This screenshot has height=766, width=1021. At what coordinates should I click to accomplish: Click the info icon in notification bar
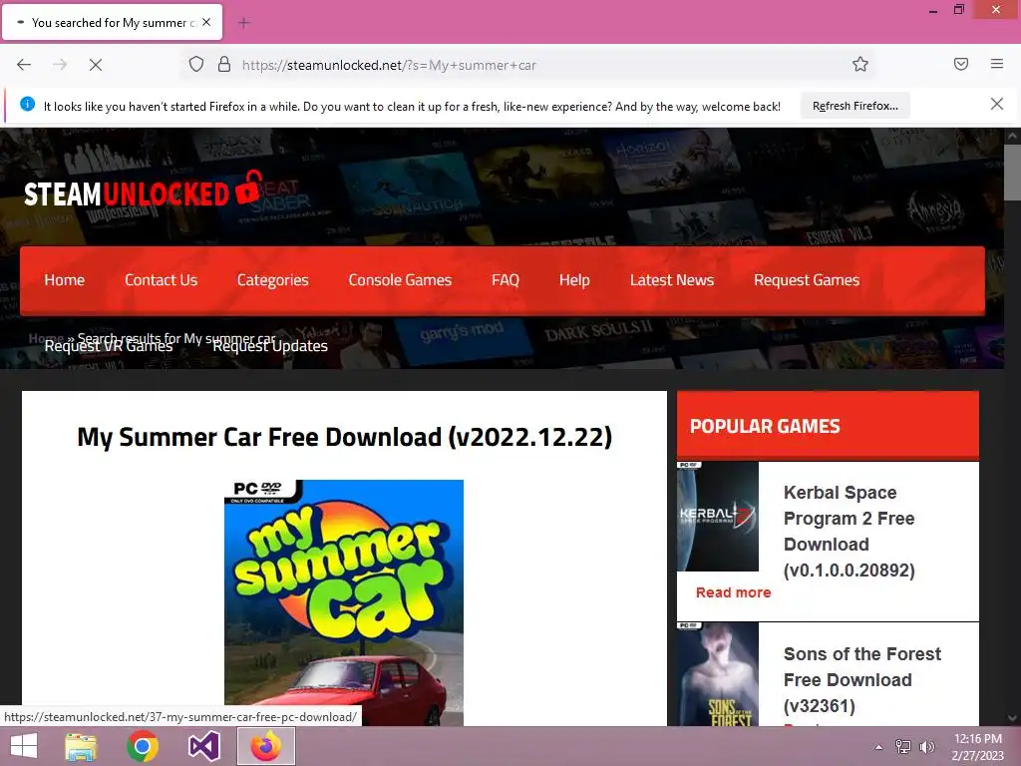point(27,104)
